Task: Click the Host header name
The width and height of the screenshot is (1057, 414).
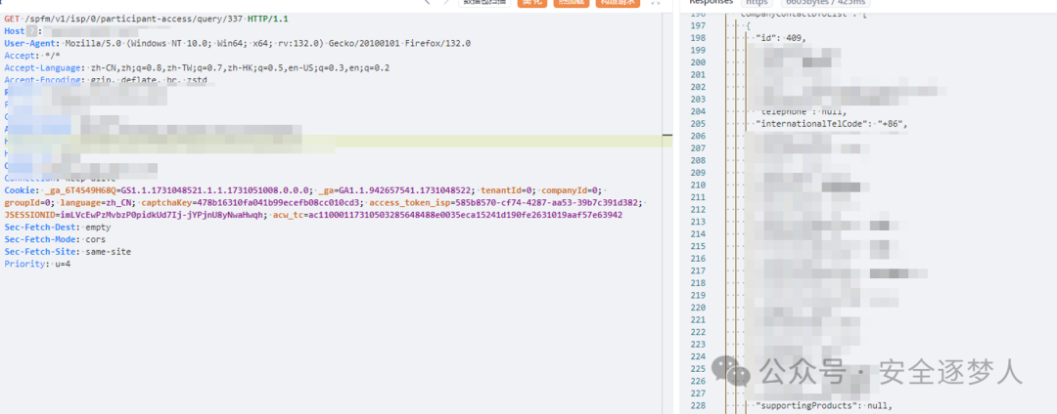Action: [14, 31]
